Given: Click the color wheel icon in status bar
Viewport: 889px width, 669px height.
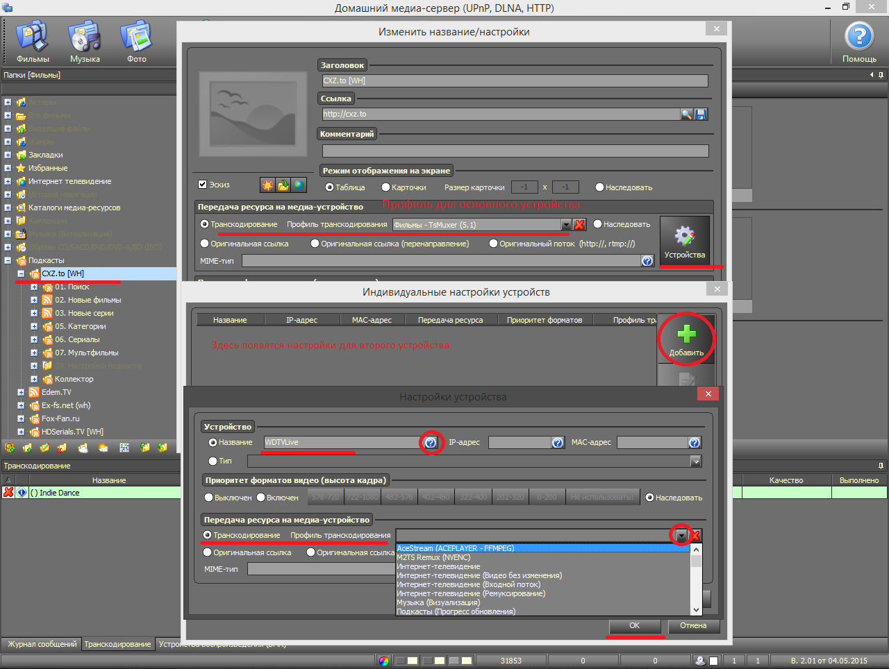Looking at the screenshot, I should click(x=384, y=661).
